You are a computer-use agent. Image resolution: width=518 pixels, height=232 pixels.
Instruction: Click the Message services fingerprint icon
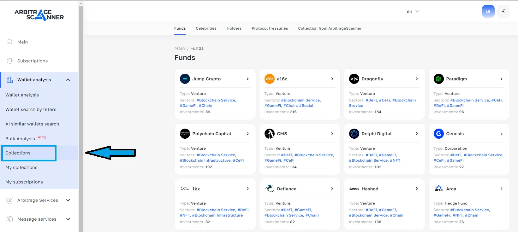click(x=10, y=219)
